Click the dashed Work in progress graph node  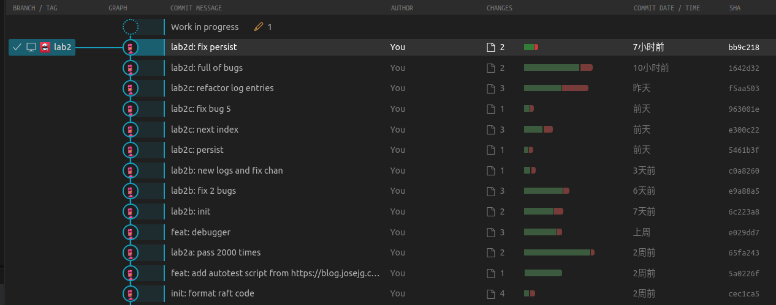point(130,27)
